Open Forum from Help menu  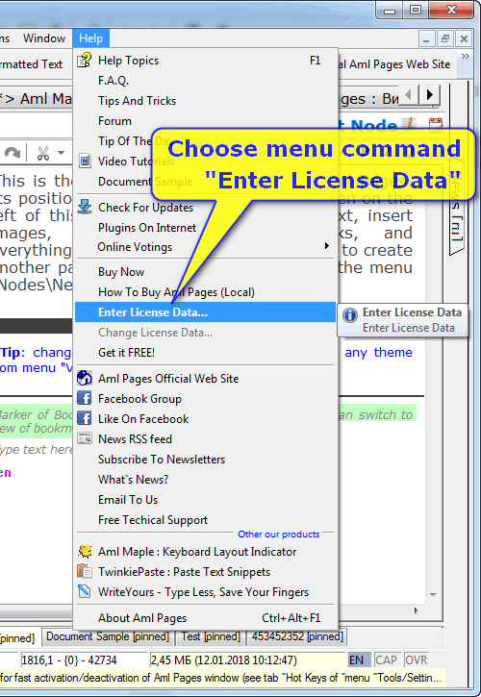pyautogui.click(x=205, y=120)
